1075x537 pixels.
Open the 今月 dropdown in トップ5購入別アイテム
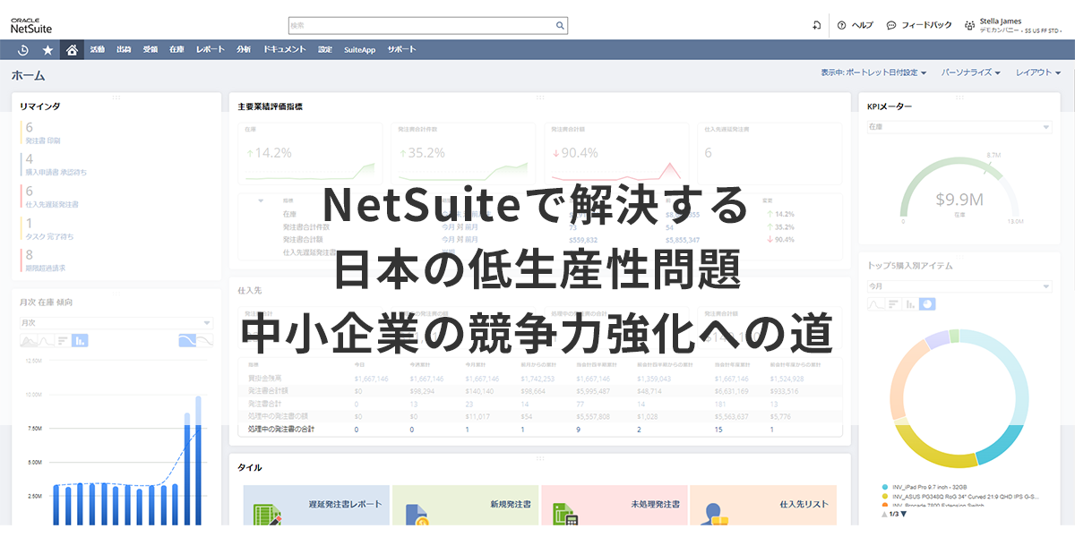[959, 286]
